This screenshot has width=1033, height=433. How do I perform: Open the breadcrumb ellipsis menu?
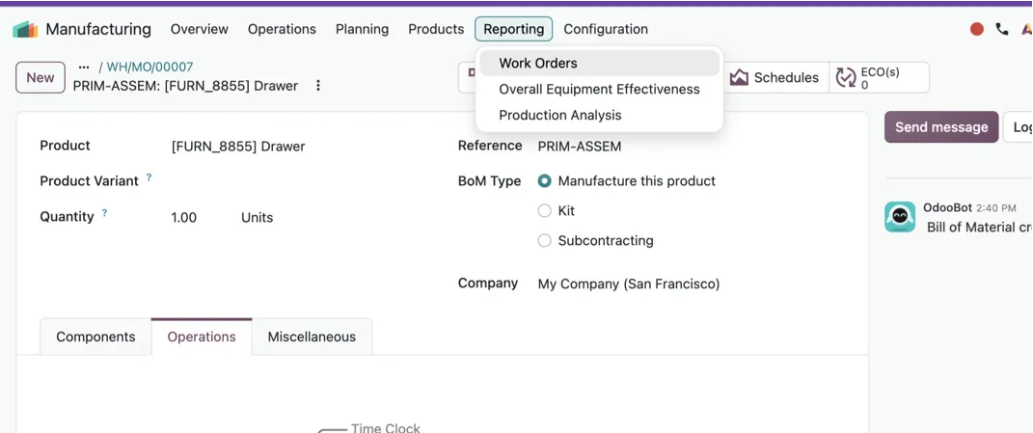click(x=84, y=67)
